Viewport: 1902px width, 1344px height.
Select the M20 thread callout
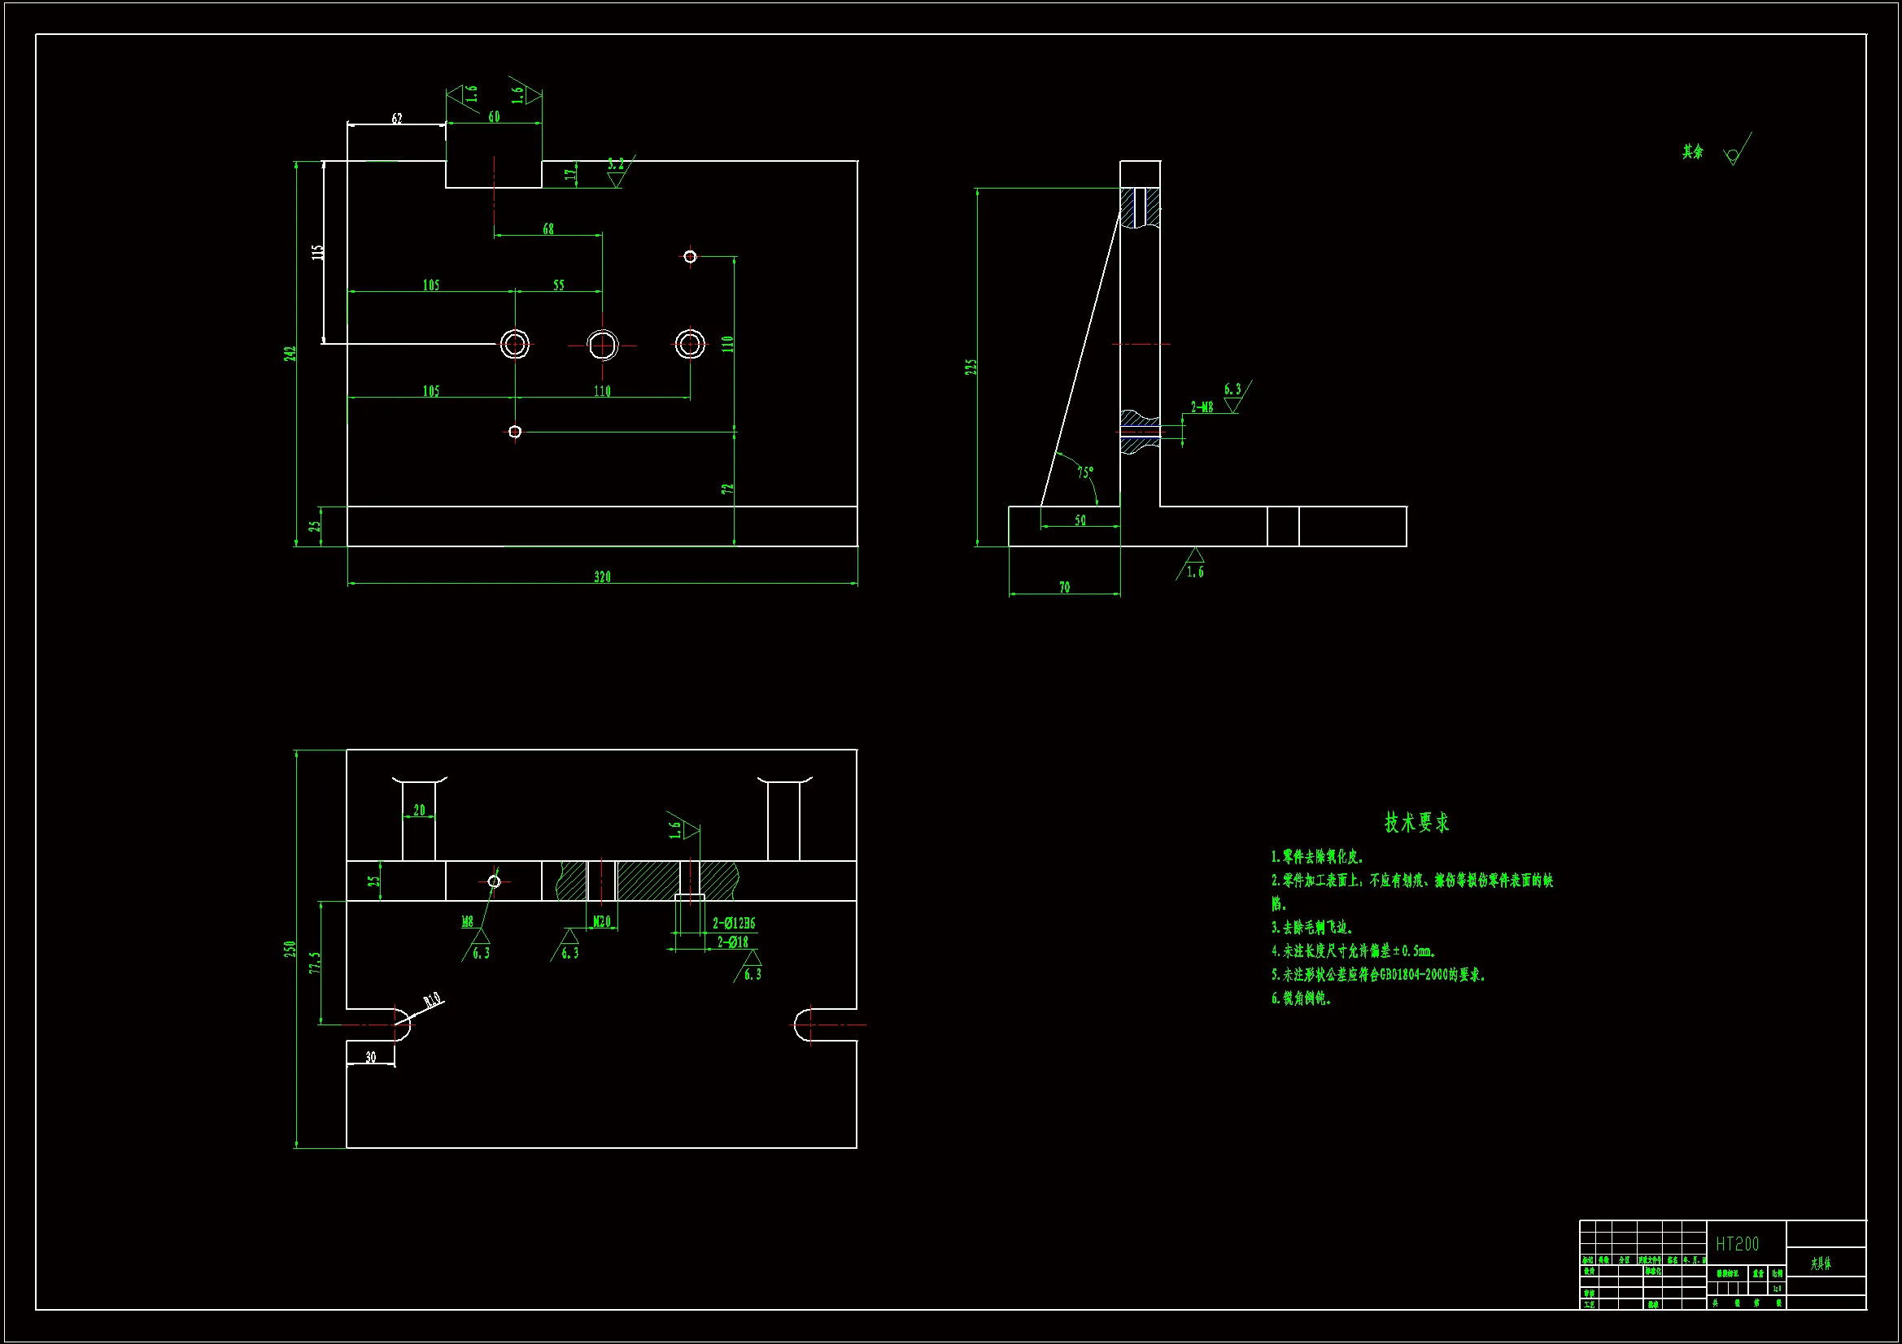(x=602, y=922)
